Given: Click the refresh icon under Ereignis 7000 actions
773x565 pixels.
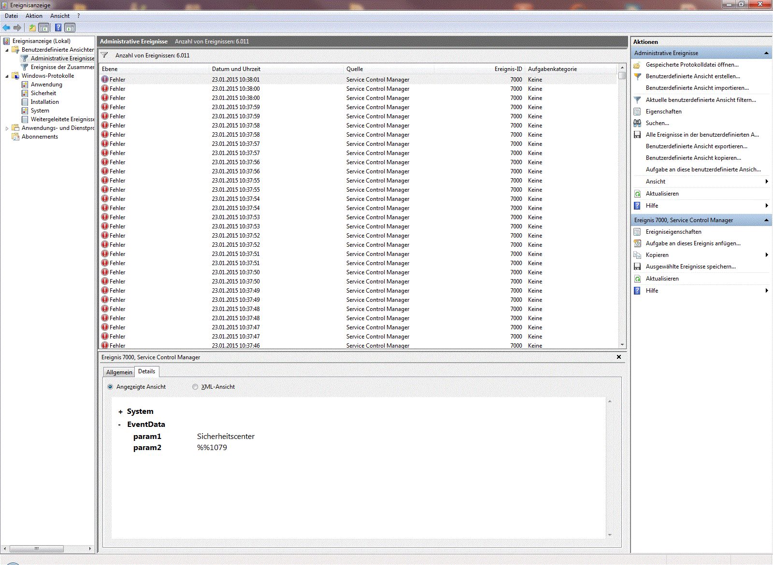Looking at the screenshot, I should (637, 279).
